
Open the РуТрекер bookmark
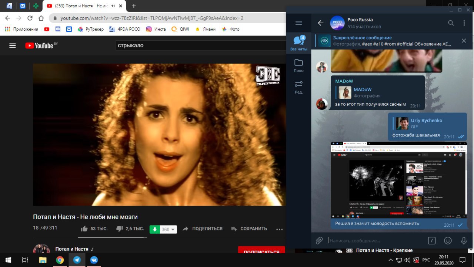(x=90, y=29)
